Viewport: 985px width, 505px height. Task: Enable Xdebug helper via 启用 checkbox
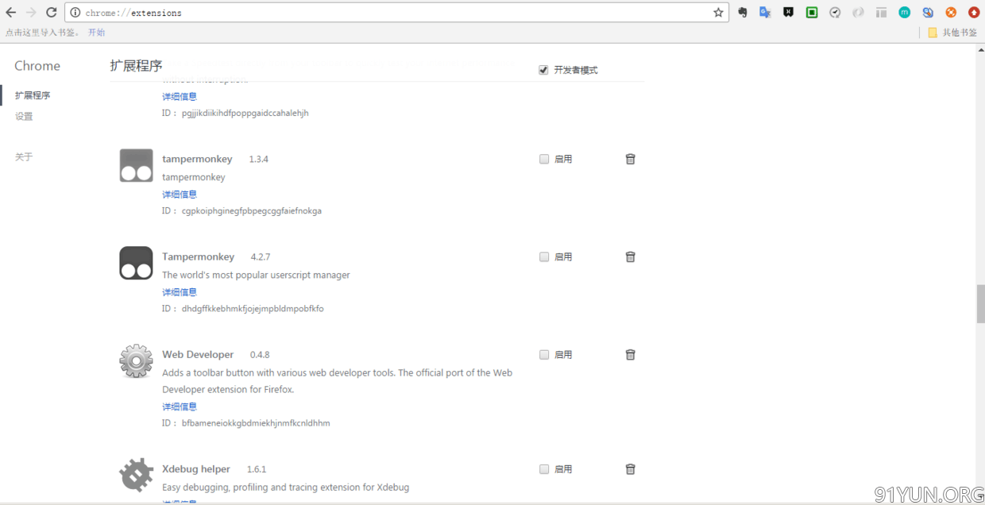[x=544, y=468]
